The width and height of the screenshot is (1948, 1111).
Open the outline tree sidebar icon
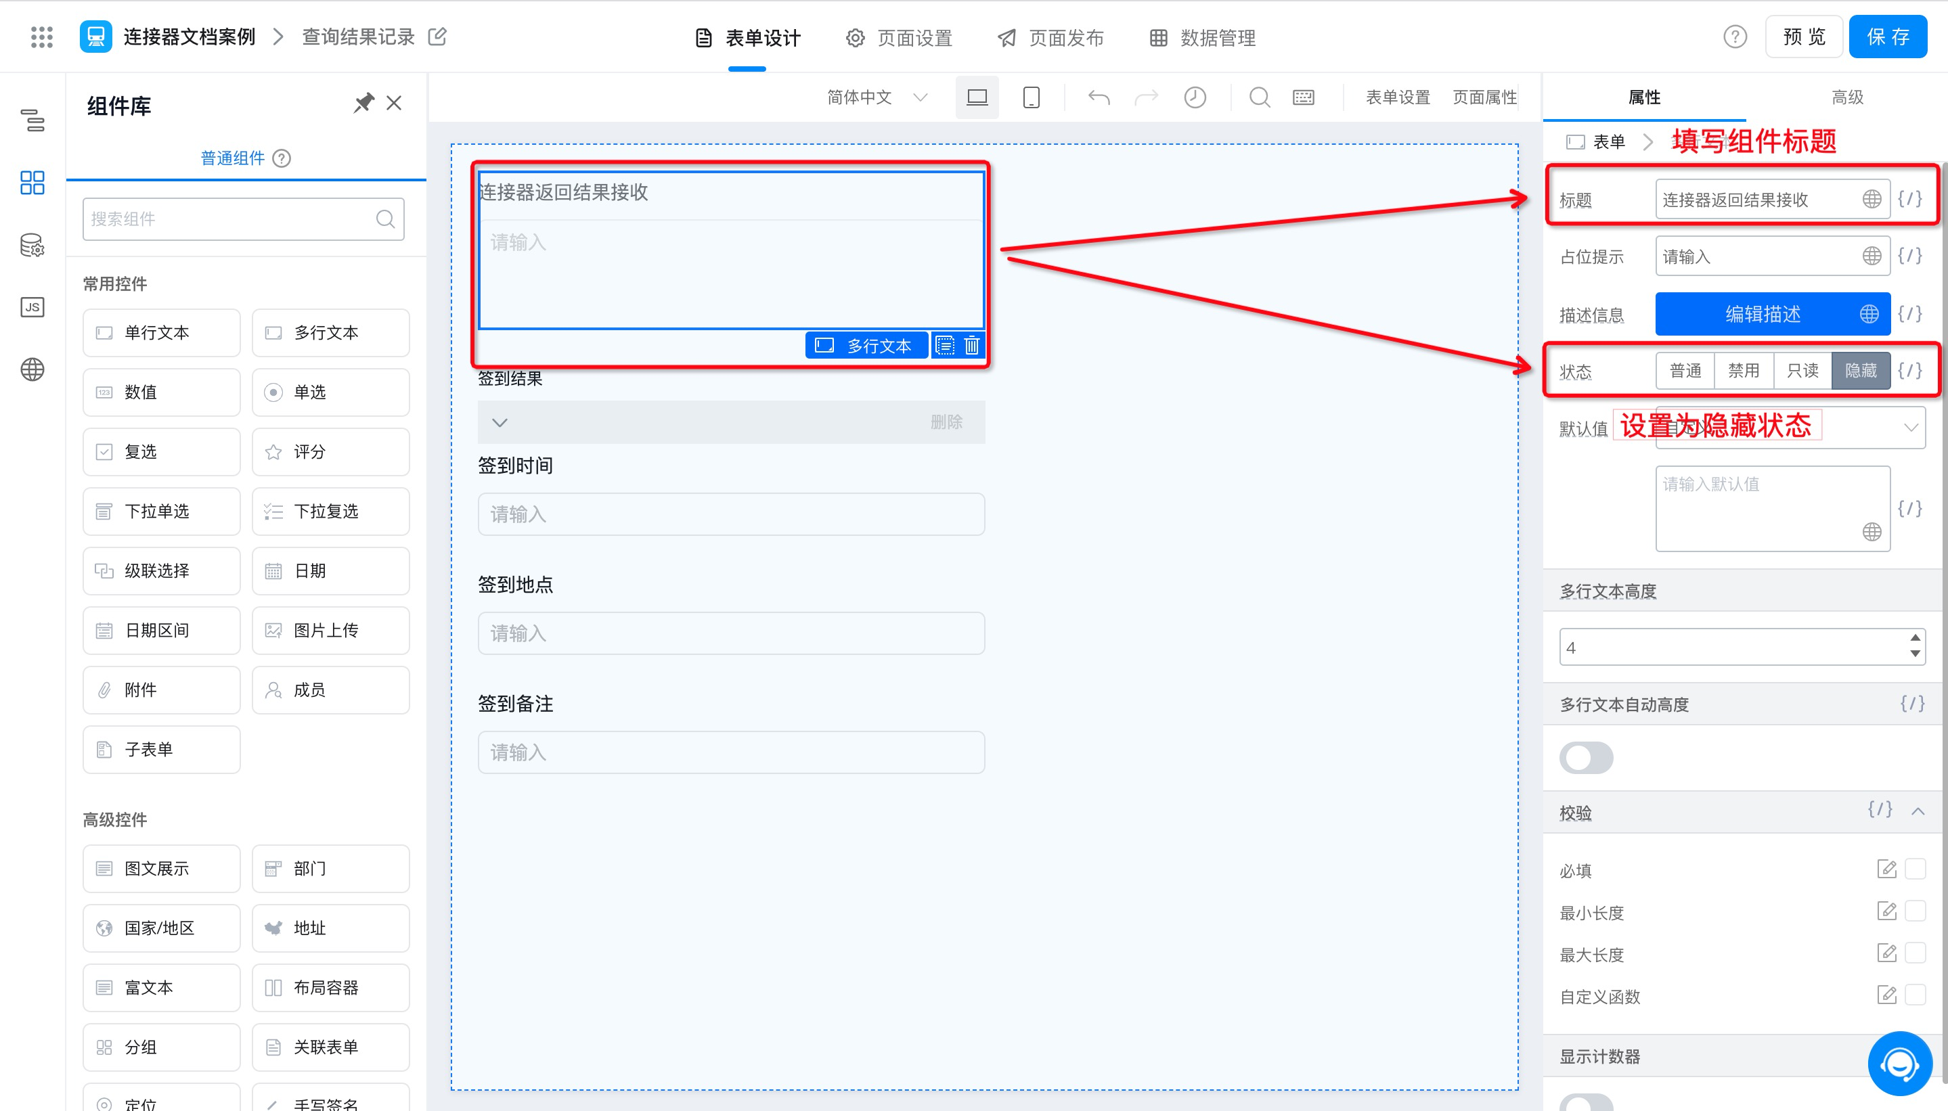coord(32,120)
